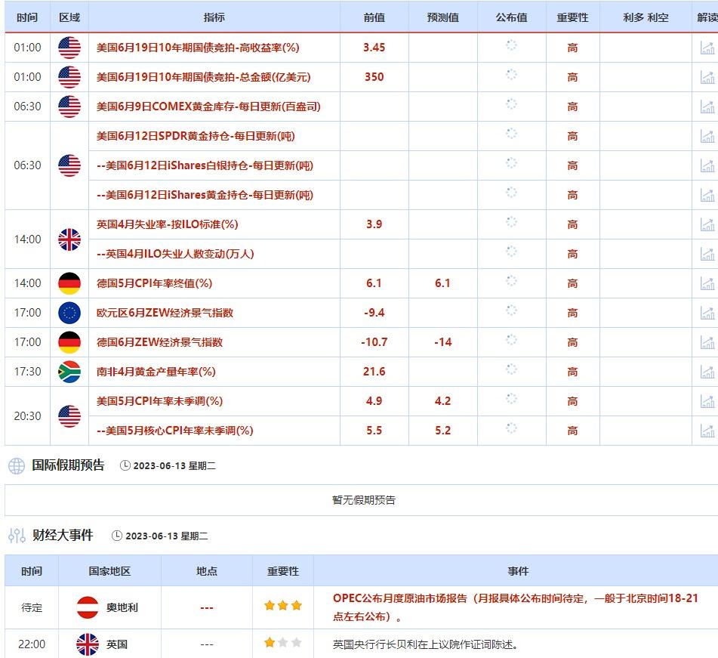718x658 pixels.
Task: Click the 重要性 column header
Action: 572,17
